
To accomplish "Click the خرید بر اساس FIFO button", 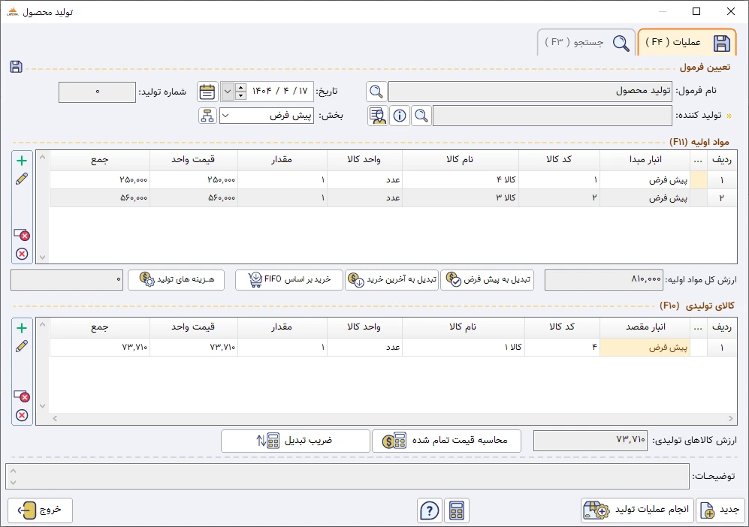I will (x=289, y=280).
